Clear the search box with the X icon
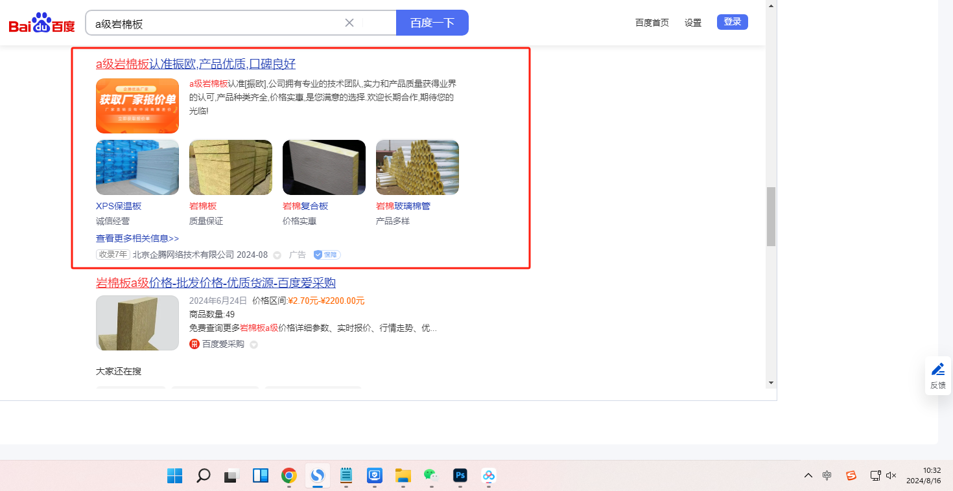This screenshot has height=491, width=953. [x=349, y=23]
